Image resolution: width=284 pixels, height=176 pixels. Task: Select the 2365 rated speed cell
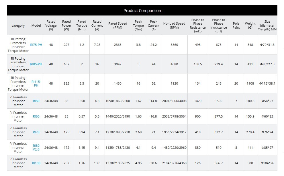[118, 45]
